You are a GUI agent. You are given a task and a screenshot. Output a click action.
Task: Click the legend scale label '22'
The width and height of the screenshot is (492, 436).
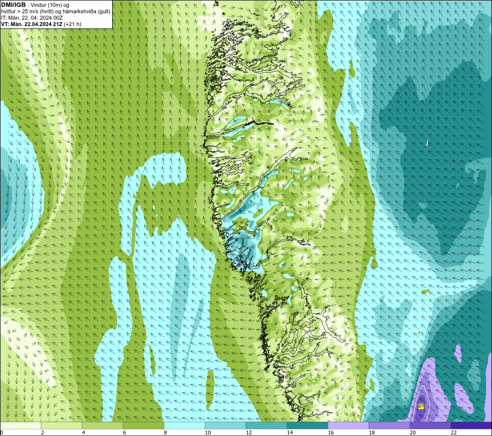[x=454, y=433]
